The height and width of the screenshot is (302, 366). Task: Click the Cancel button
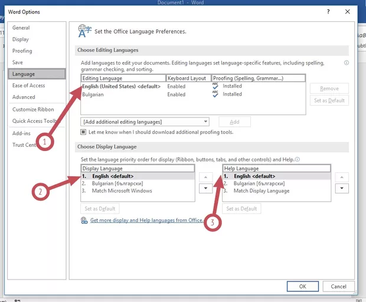click(x=338, y=286)
